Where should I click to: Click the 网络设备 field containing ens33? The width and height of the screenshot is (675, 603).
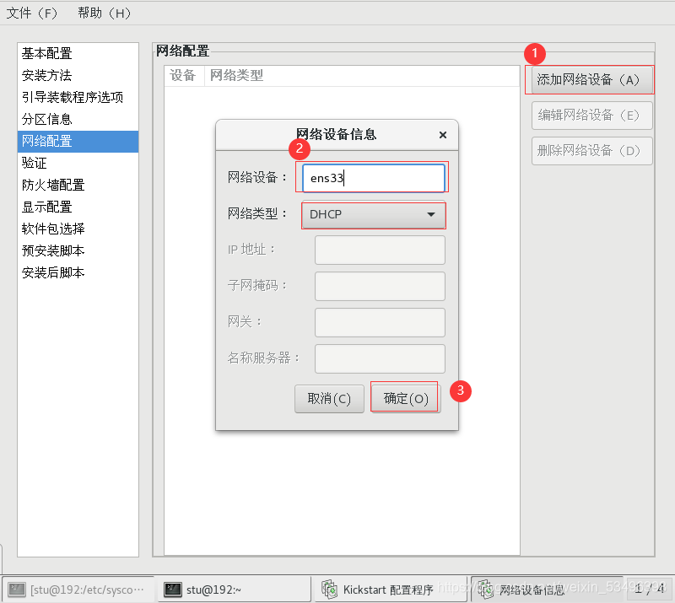(373, 178)
